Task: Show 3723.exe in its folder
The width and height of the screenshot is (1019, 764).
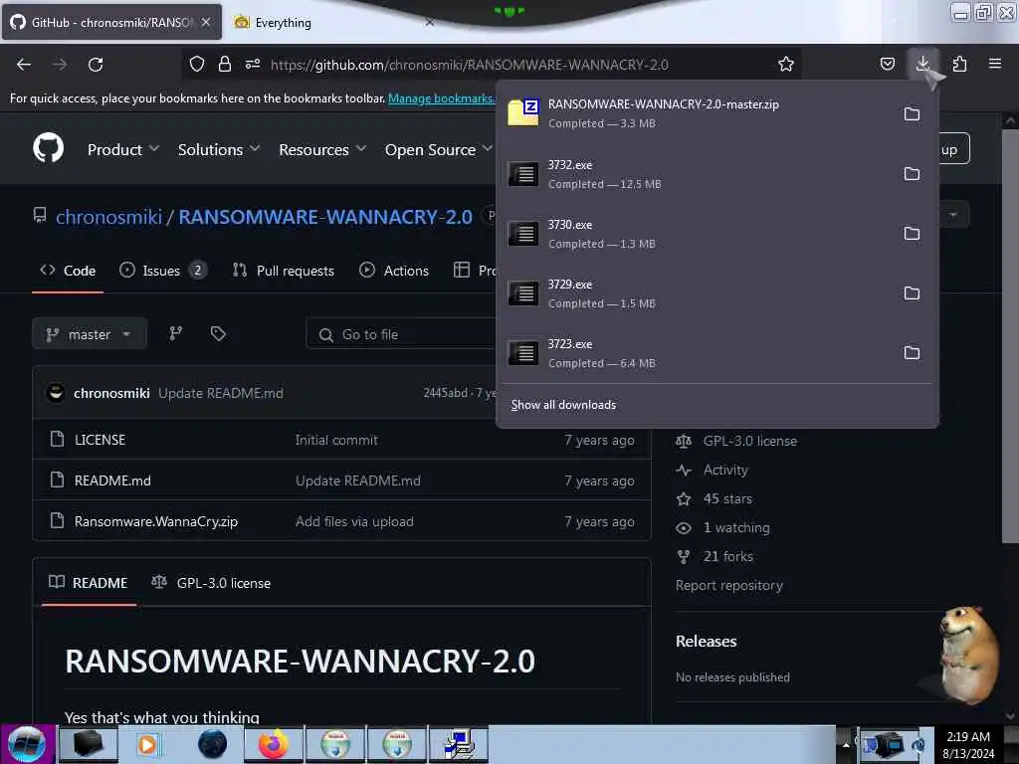Action: (912, 353)
